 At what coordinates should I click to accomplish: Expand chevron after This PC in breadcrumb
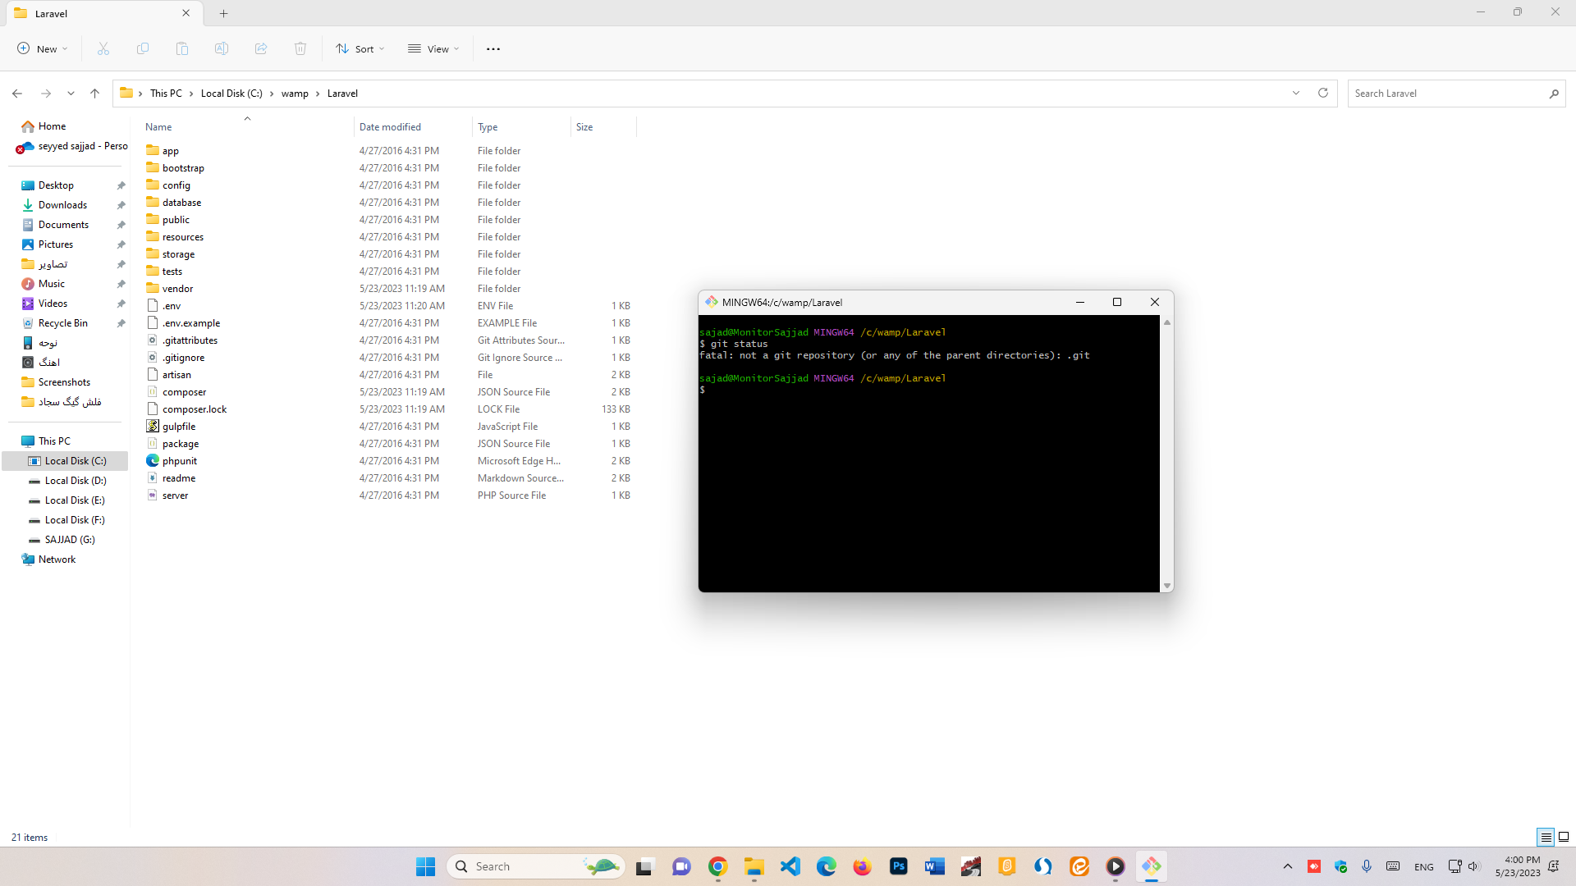(x=191, y=94)
